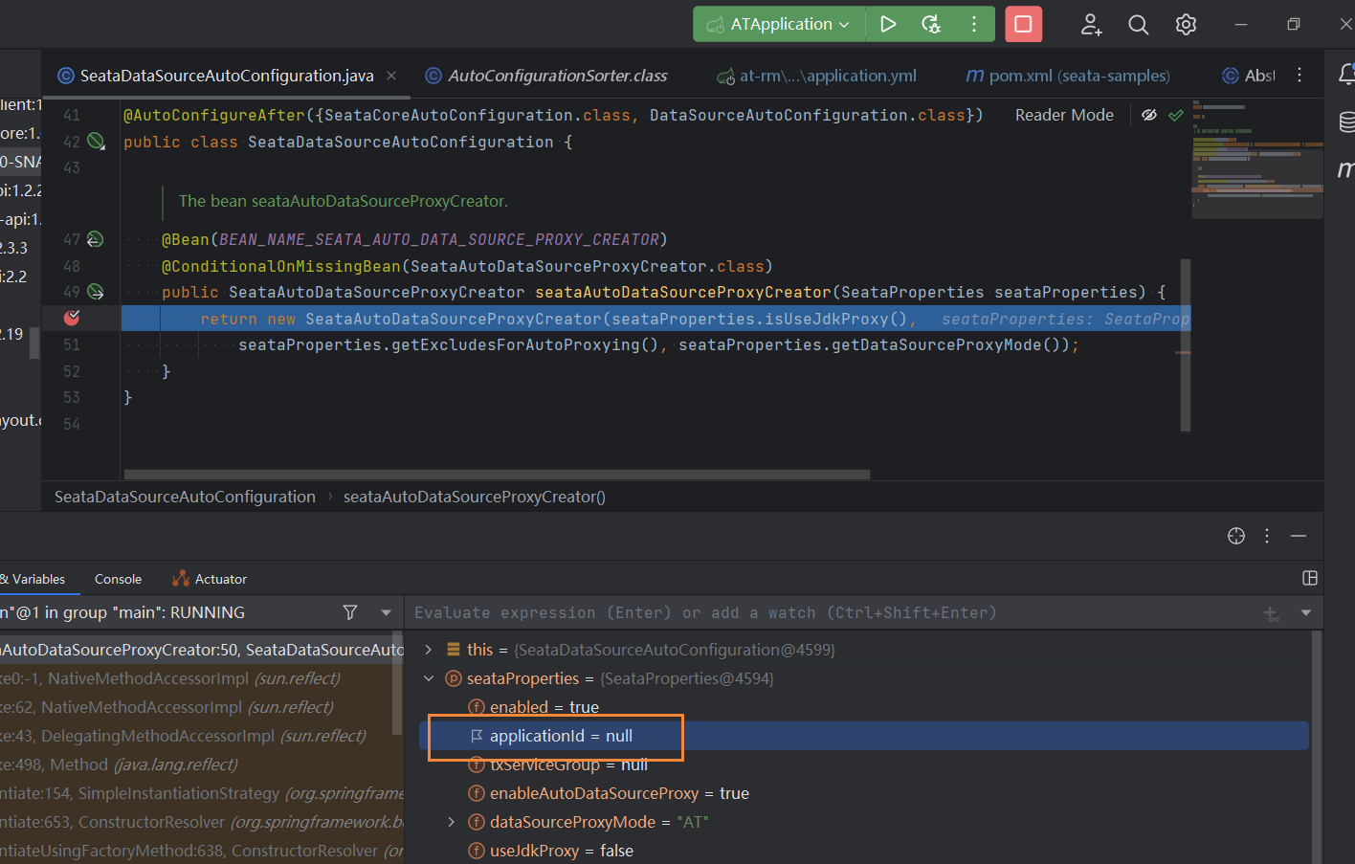Open the add collaborator account icon

point(1091,24)
